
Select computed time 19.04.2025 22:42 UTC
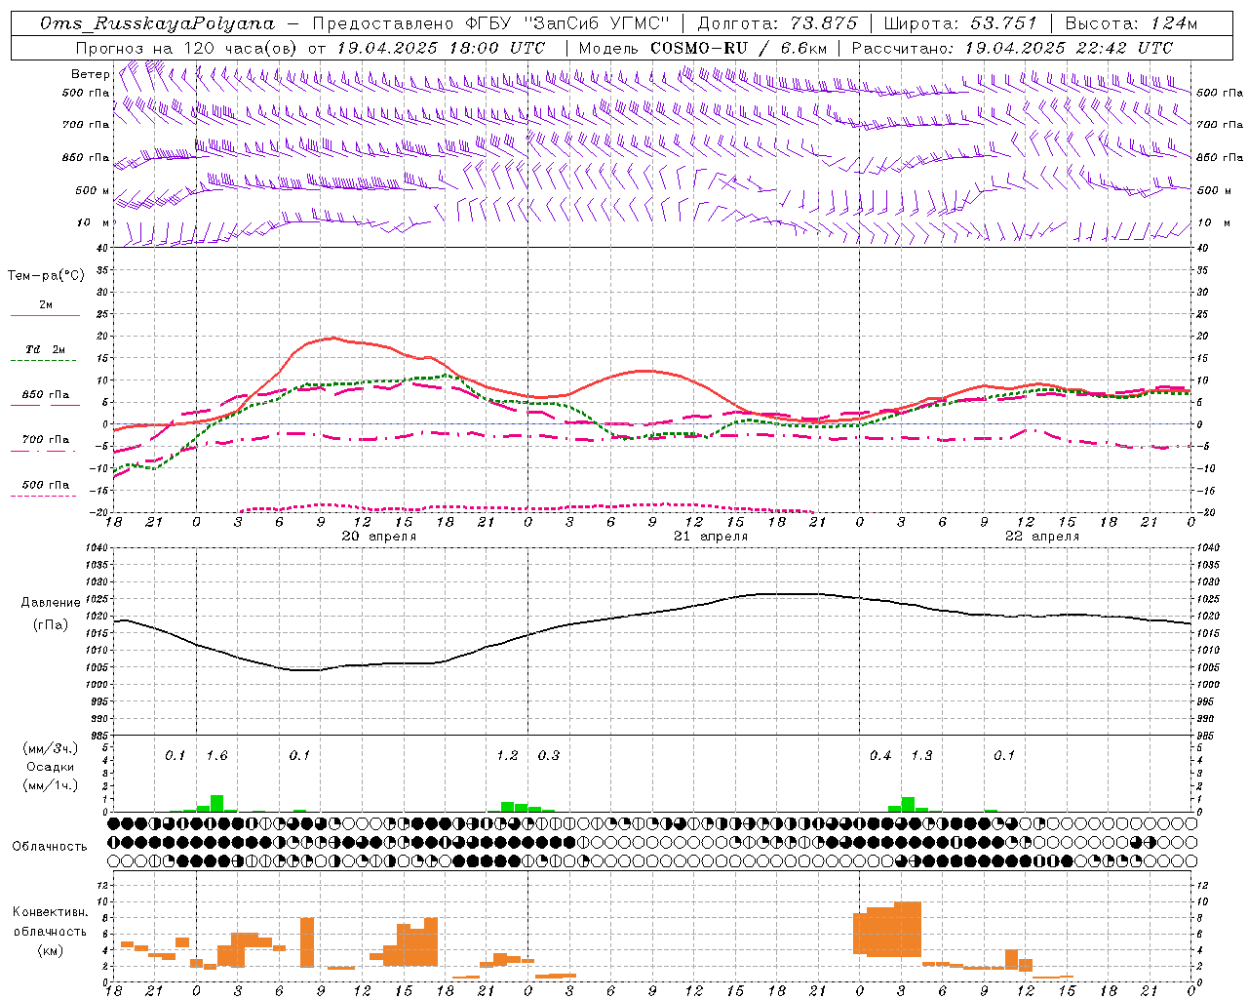(x=1069, y=48)
